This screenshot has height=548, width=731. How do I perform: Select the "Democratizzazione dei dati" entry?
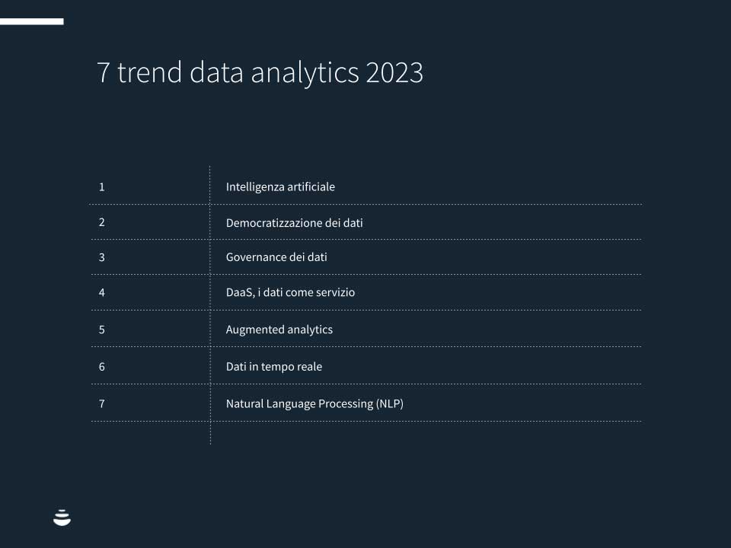point(295,223)
